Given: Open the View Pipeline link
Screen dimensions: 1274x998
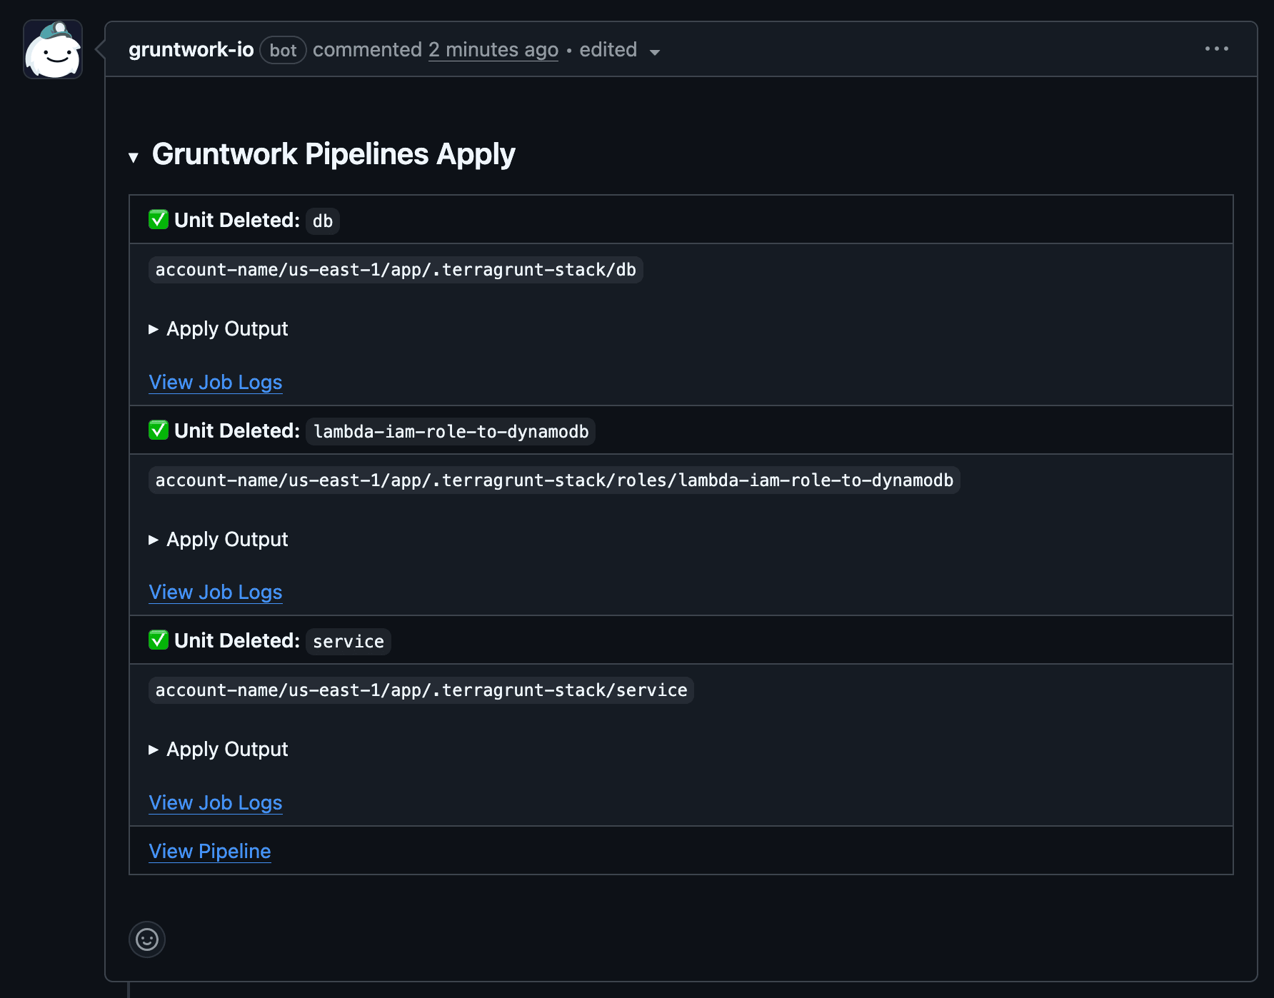Looking at the screenshot, I should point(210,851).
